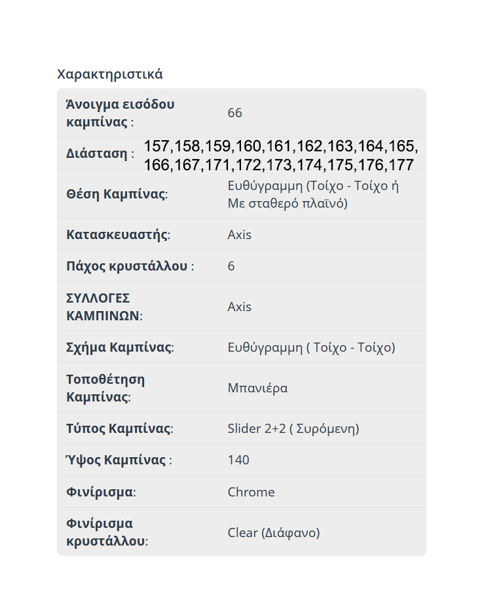The height and width of the screenshot is (615, 484).
Task: Click the Μπανιέρα placement value
Action: [257, 388]
